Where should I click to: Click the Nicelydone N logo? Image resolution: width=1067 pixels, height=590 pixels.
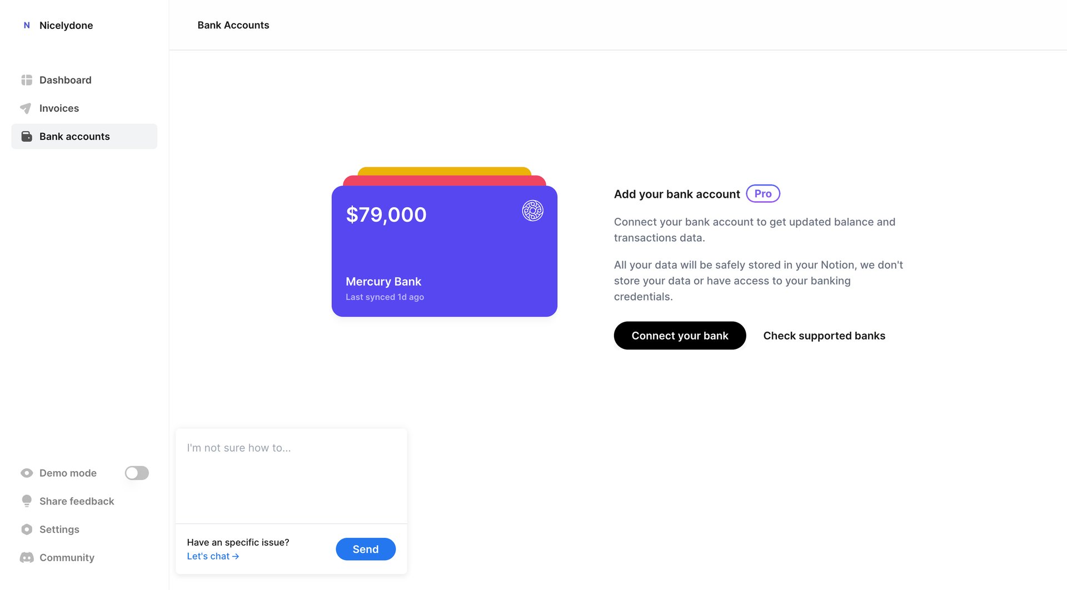[26, 25]
